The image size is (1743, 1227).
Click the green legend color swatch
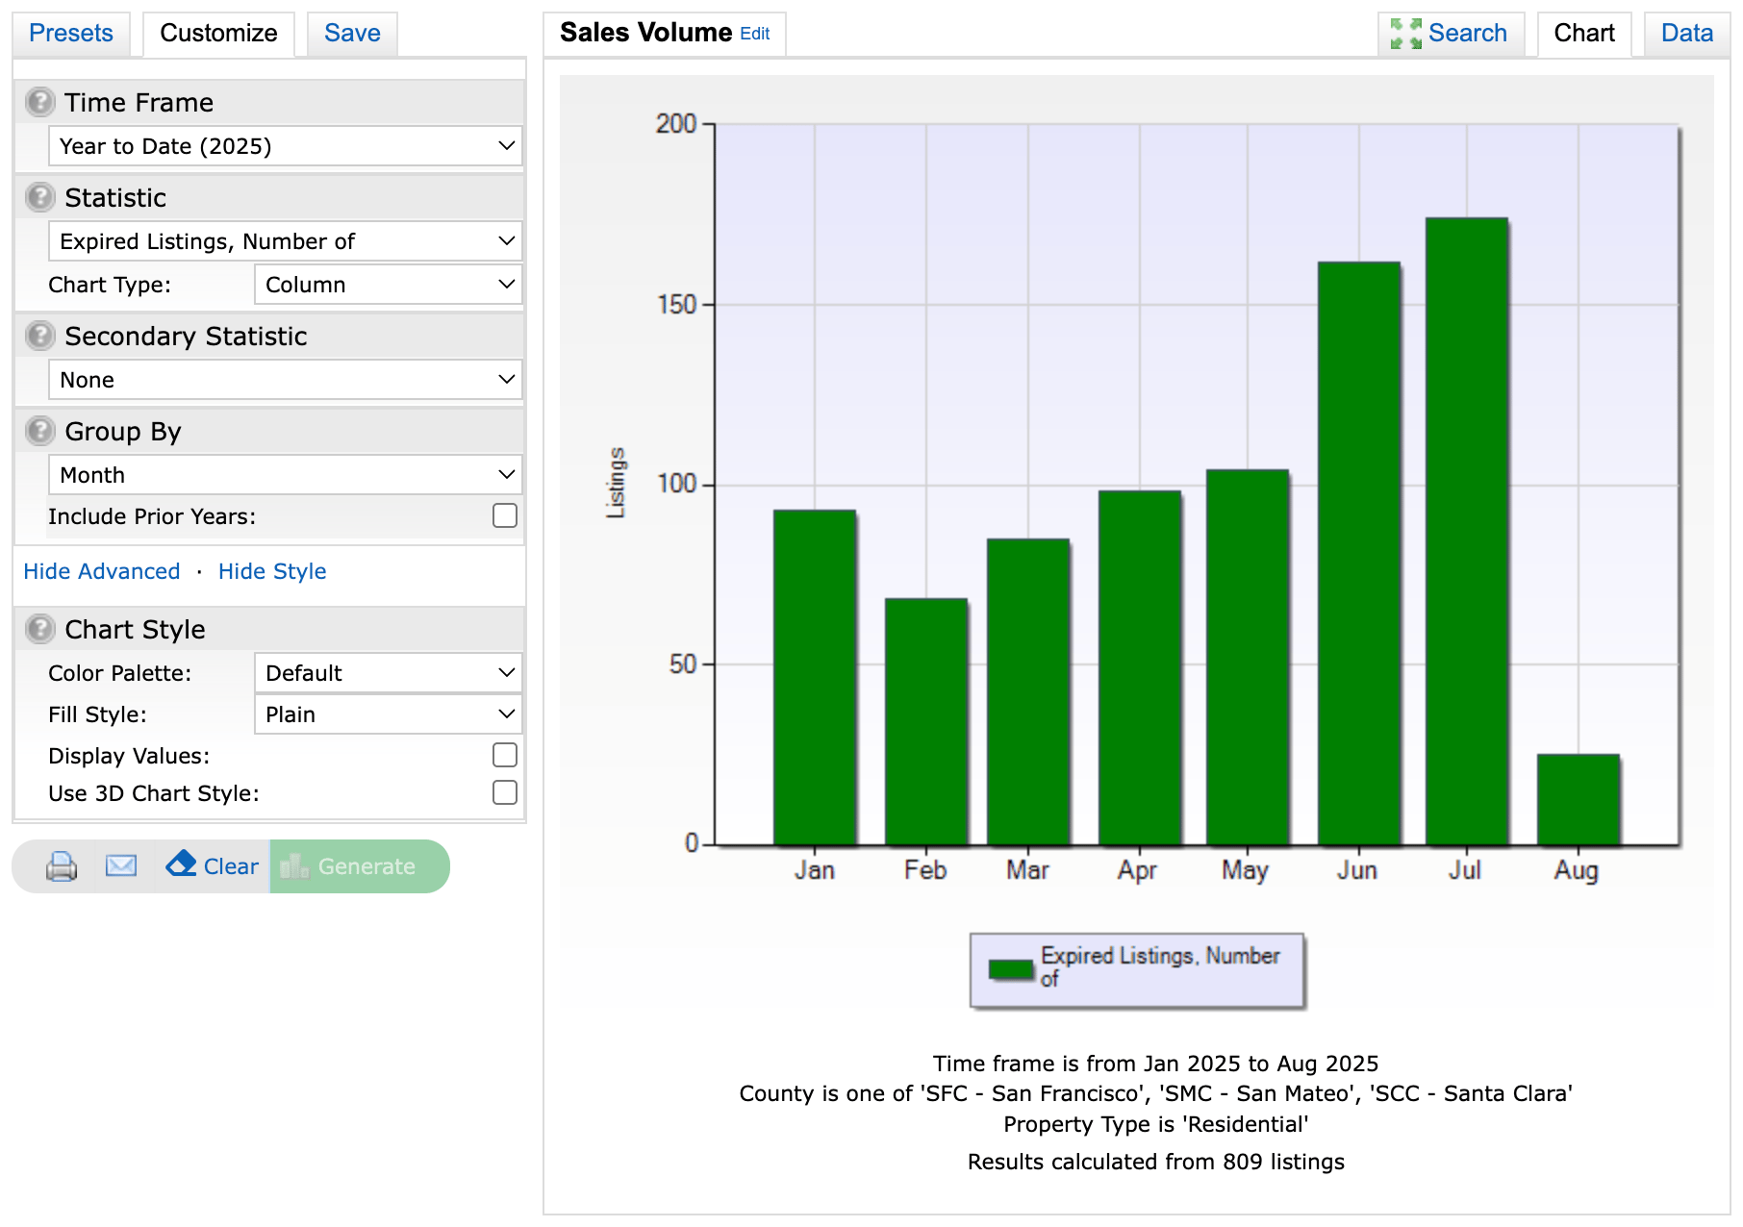pyautogui.click(x=1010, y=969)
